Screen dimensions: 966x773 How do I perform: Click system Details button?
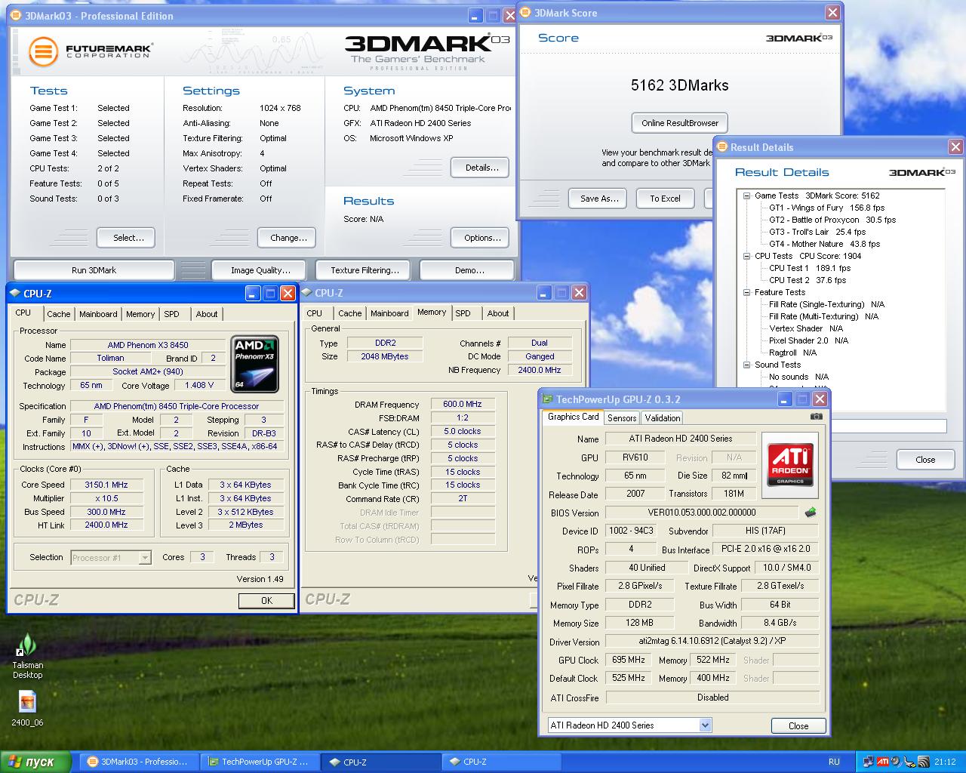tap(480, 168)
